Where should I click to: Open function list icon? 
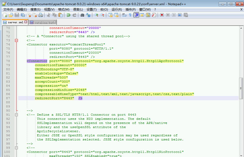click(154, 15)
